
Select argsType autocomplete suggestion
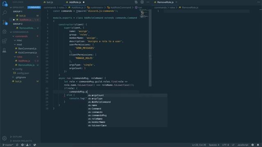pyautogui.click(x=127, y=99)
